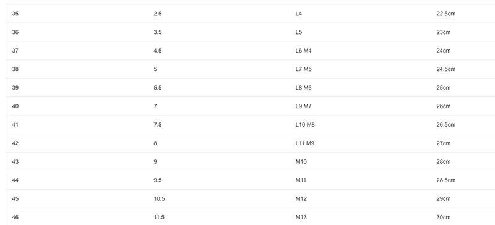
Task: Select the L8 M6 entry
Action: [x=303, y=88]
